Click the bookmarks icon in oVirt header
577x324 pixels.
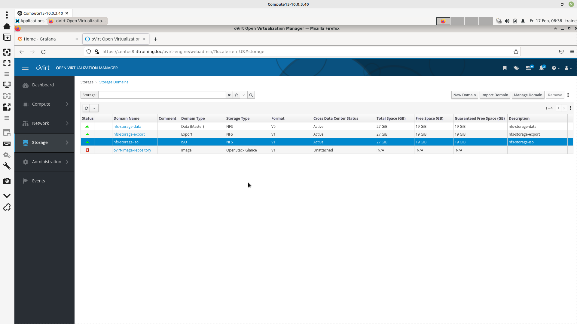tap(505, 68)
